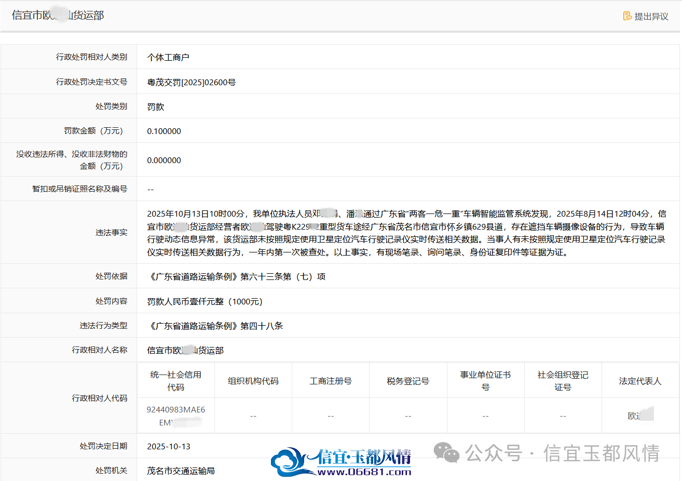Select the 罚款 value beside 处罚类别

pos(156,106)
